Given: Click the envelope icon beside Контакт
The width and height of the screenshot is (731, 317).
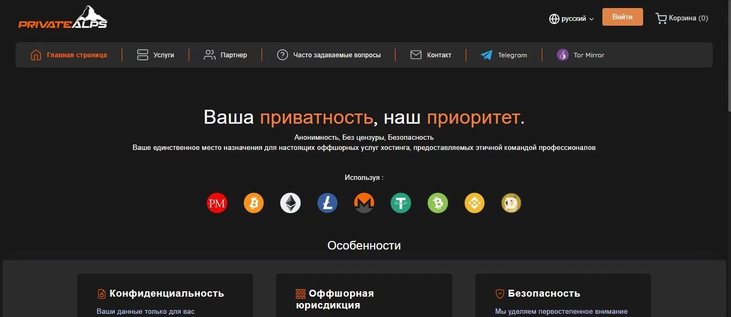Looking at the screenshot, I should coord(416,55).
